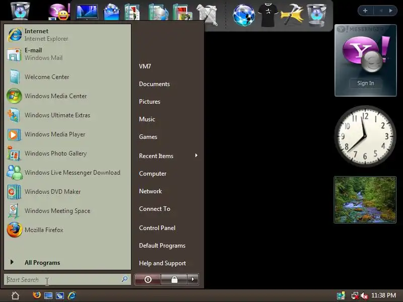The height and width of the screenshot is (302, 403).
Task: Click the analog clock gadget
Action: coord(365,136)
